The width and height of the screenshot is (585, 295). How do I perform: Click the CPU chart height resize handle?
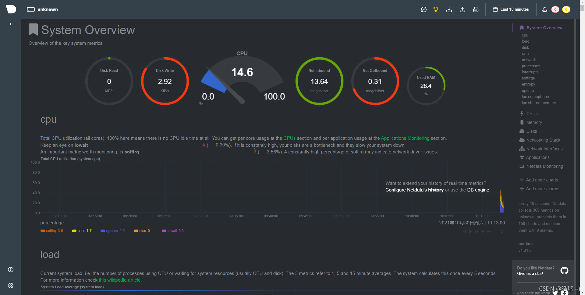click(x=502, y=232)
